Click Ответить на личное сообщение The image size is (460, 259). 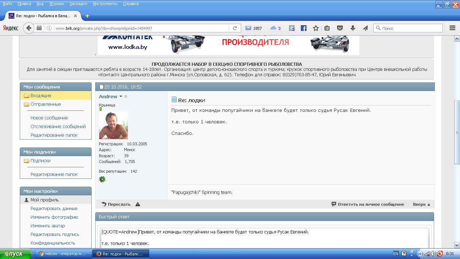(368, 204)
